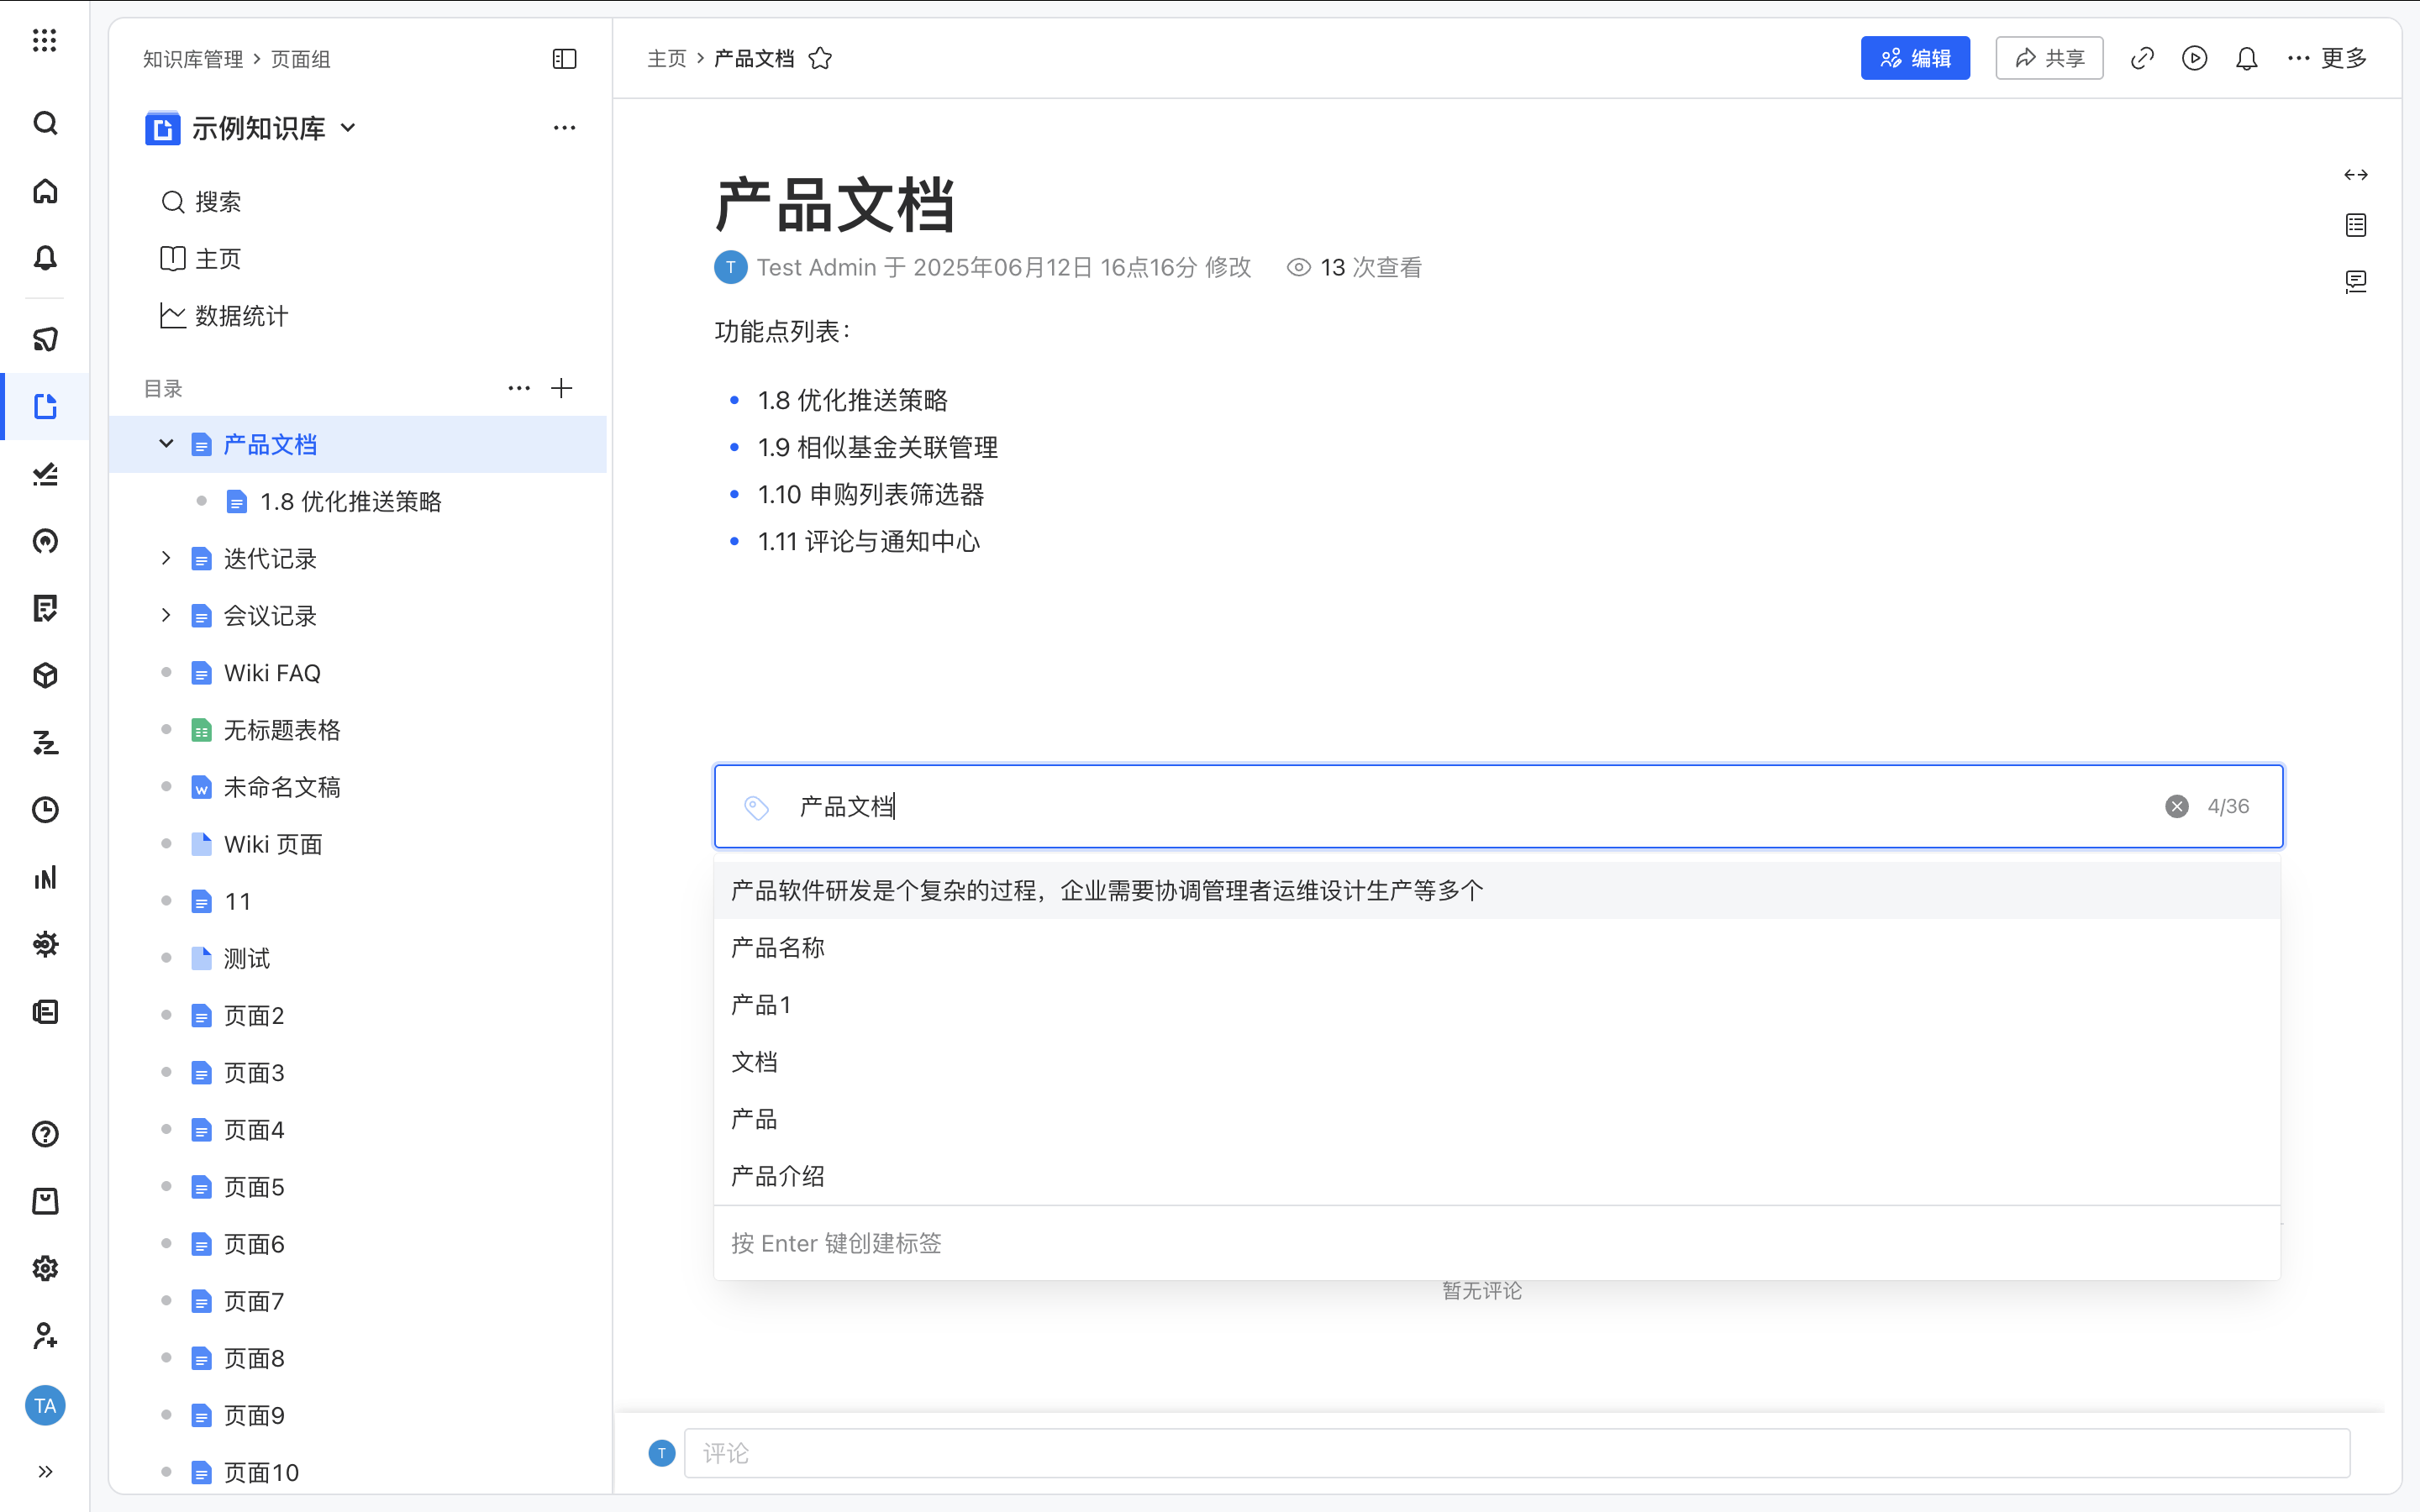Open the app grid launcher icon
Screen dimensions: 2420x1512
(44, 40)
